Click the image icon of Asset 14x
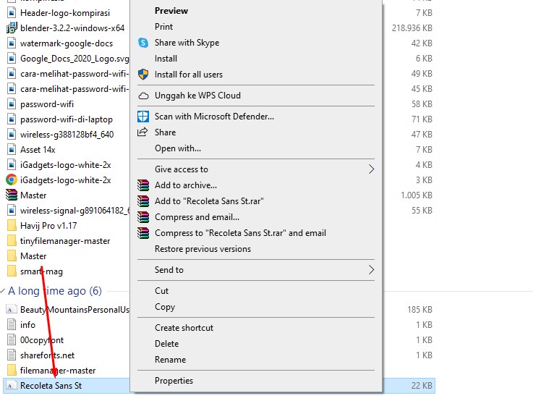Screen dimensions: 533x401 [12, 149]
